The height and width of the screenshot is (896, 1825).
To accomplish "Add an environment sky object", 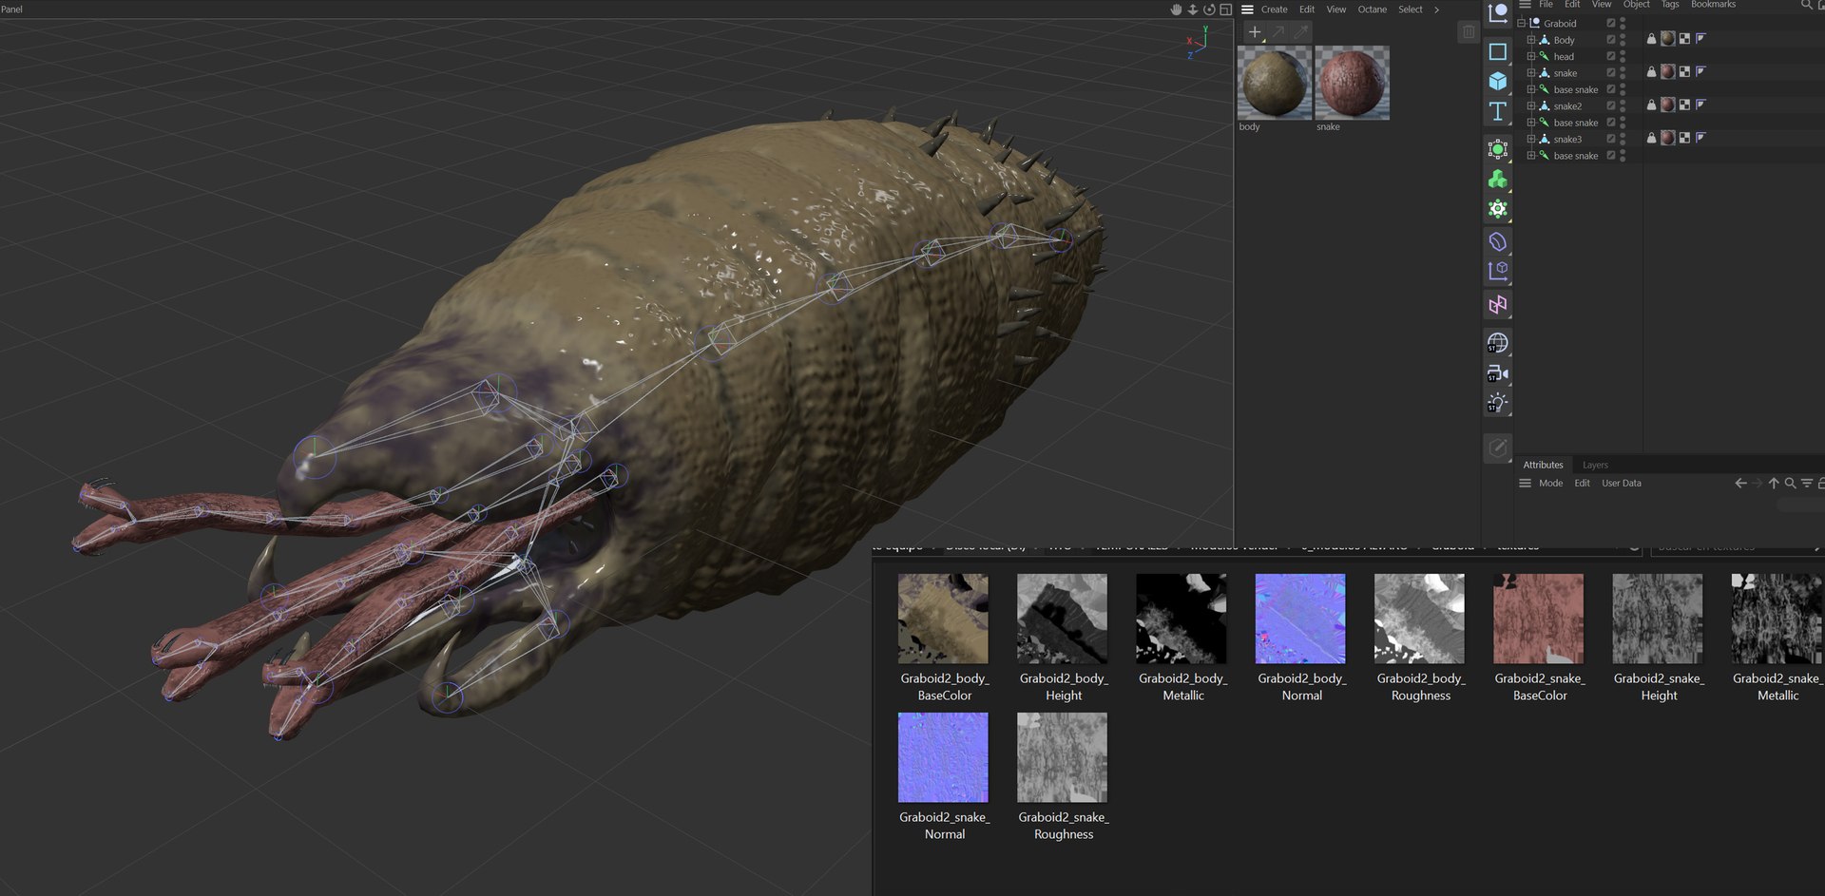I will (x=1498, y=343).
